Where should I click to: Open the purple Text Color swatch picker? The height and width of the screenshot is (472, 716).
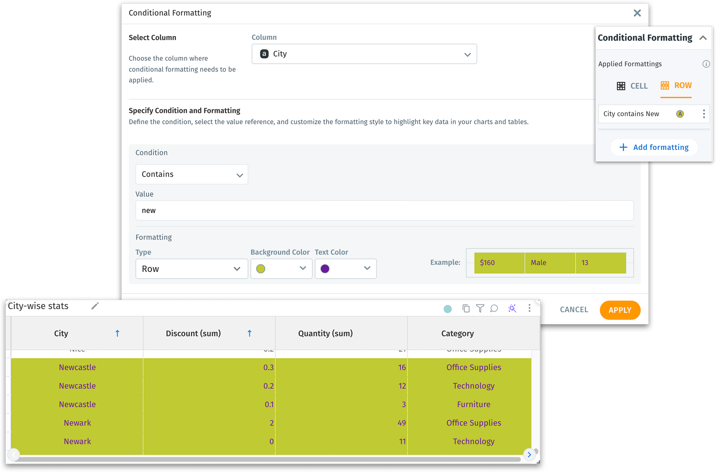345,269
